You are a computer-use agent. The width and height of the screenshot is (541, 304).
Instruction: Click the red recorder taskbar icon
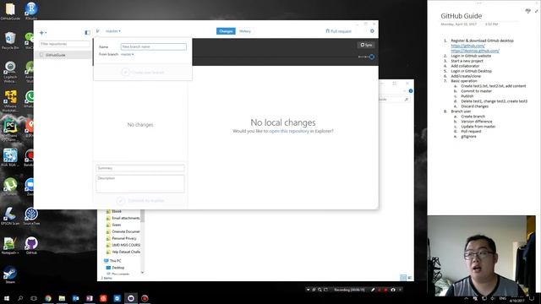coord(145,298)
